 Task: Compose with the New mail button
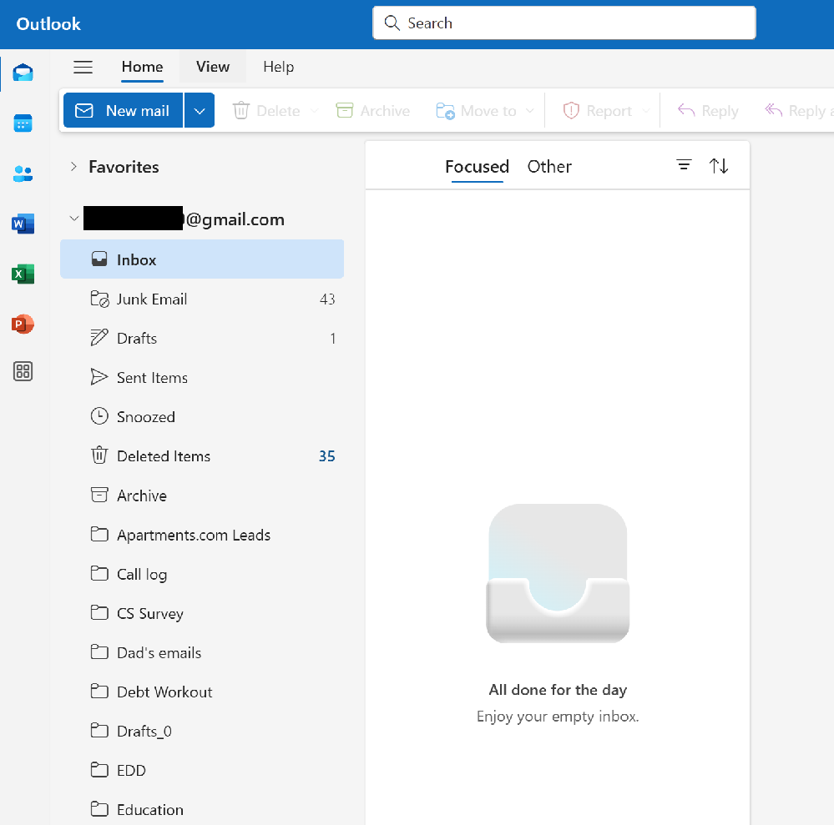(x=123, y=111)
